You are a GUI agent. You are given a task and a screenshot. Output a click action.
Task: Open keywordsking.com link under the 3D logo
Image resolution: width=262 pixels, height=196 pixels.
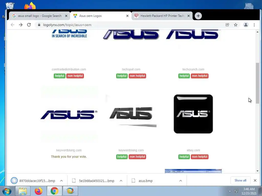pyautogui.click(x=131, y=150)
